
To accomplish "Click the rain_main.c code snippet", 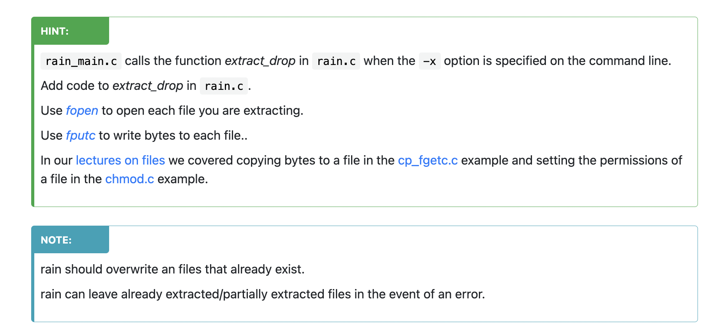I will 81,61.
